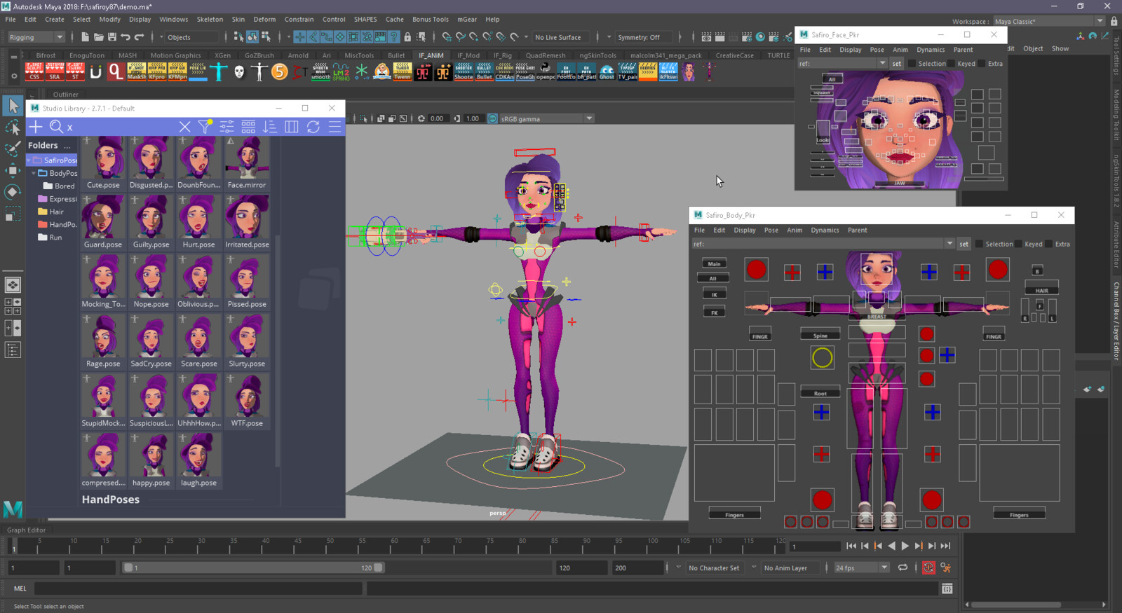Toggle auto keyframe red icon
Viewport: 1122px width, 613px height.
[x=928, y=567]
